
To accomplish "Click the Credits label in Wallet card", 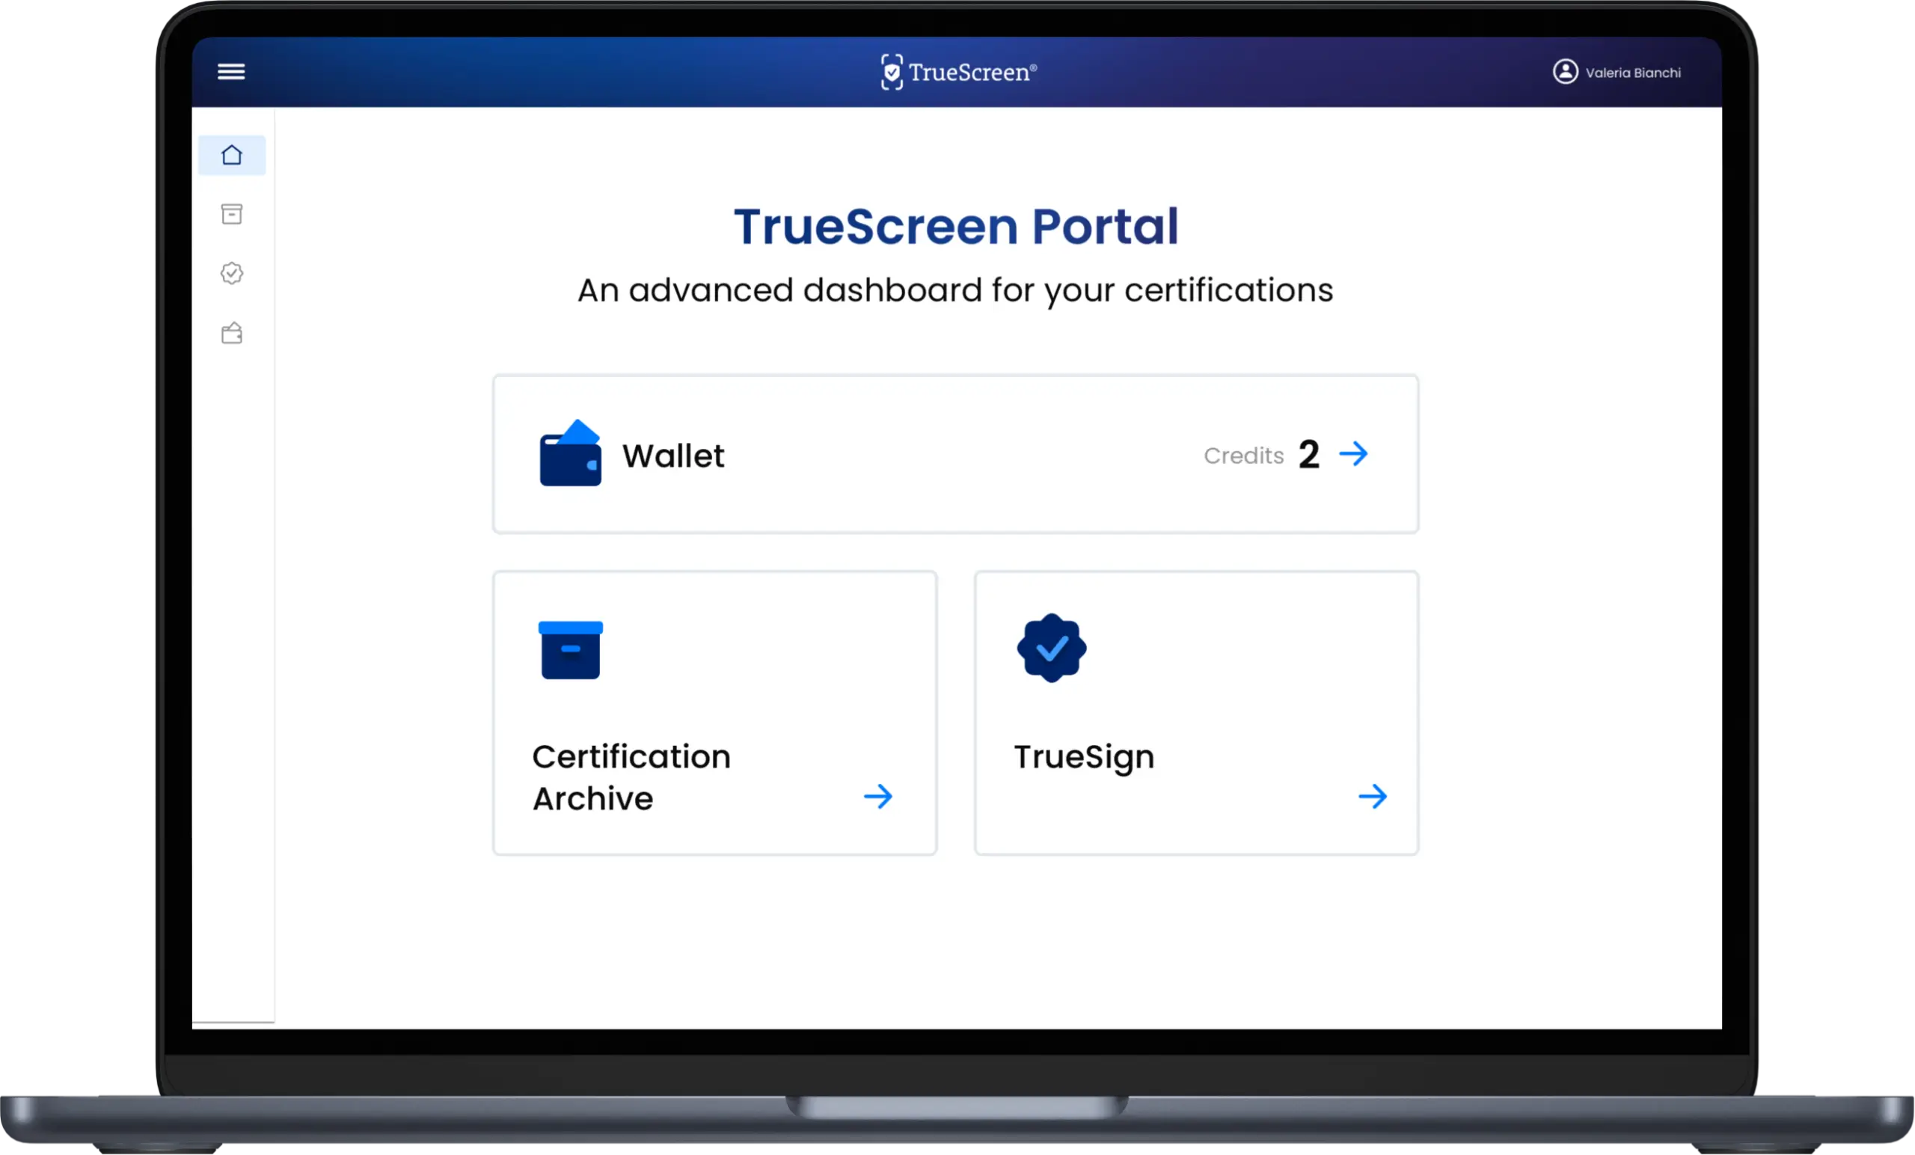I will click(x=1243, y=456).
